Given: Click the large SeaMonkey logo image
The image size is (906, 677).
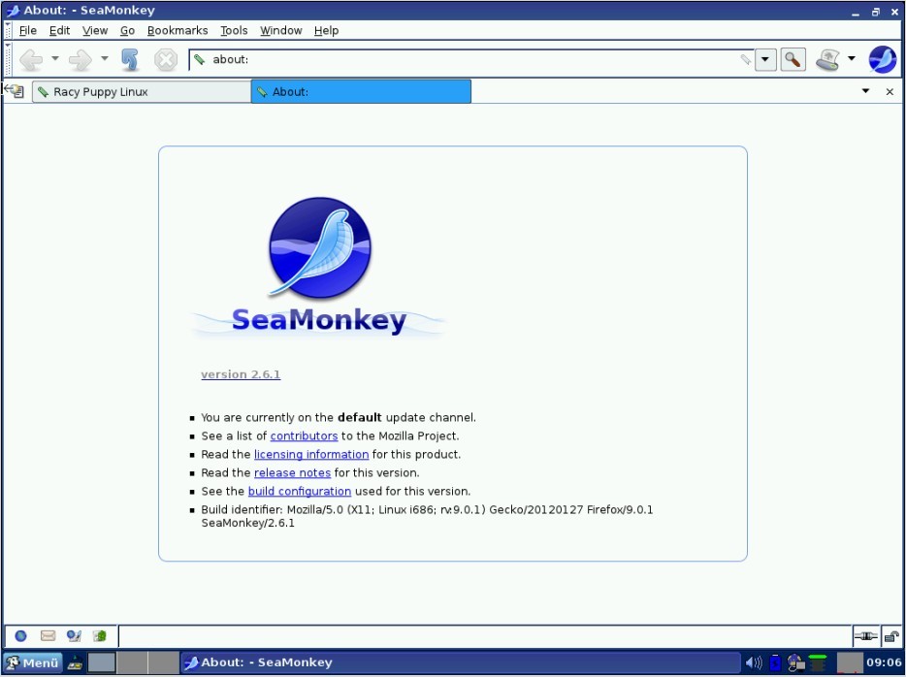Looking at the screenshot, I should click(319, 267).
